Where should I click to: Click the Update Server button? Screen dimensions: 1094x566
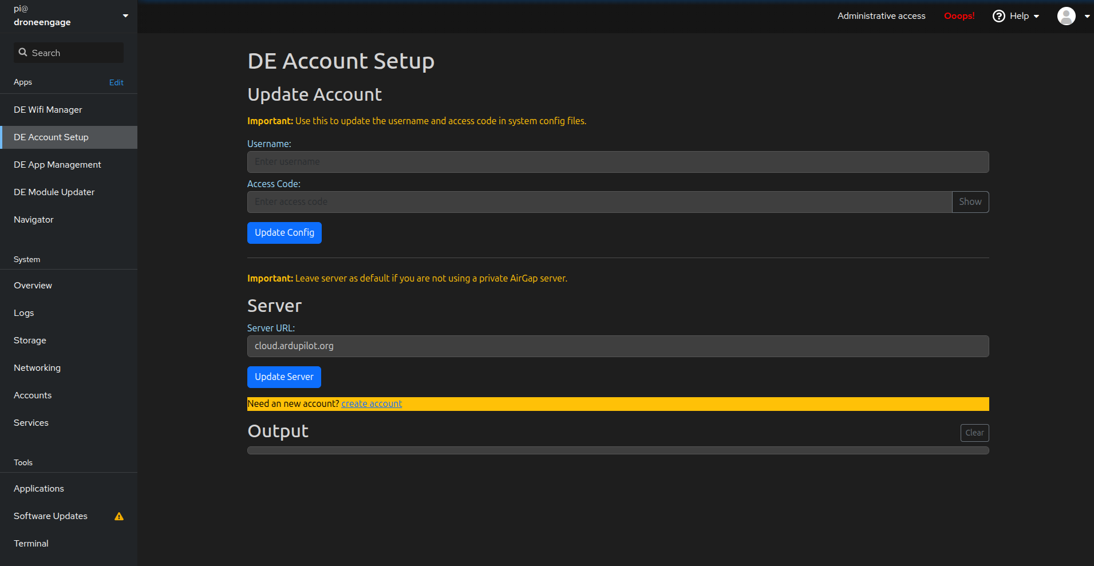(284, 377)
